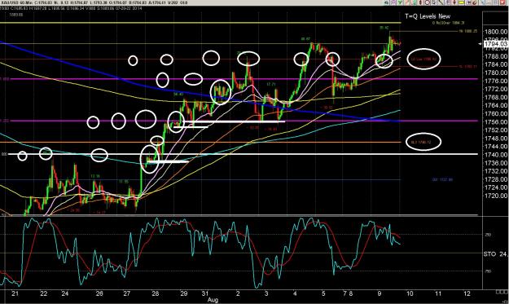Click date 31 on the time axis
Viewport: 509px width, 304px height.
tap(205, 293)
